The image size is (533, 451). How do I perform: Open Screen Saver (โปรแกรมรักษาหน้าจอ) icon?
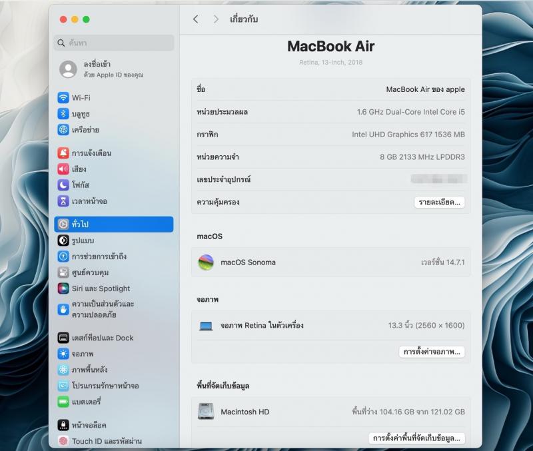(x=63, y=386)
